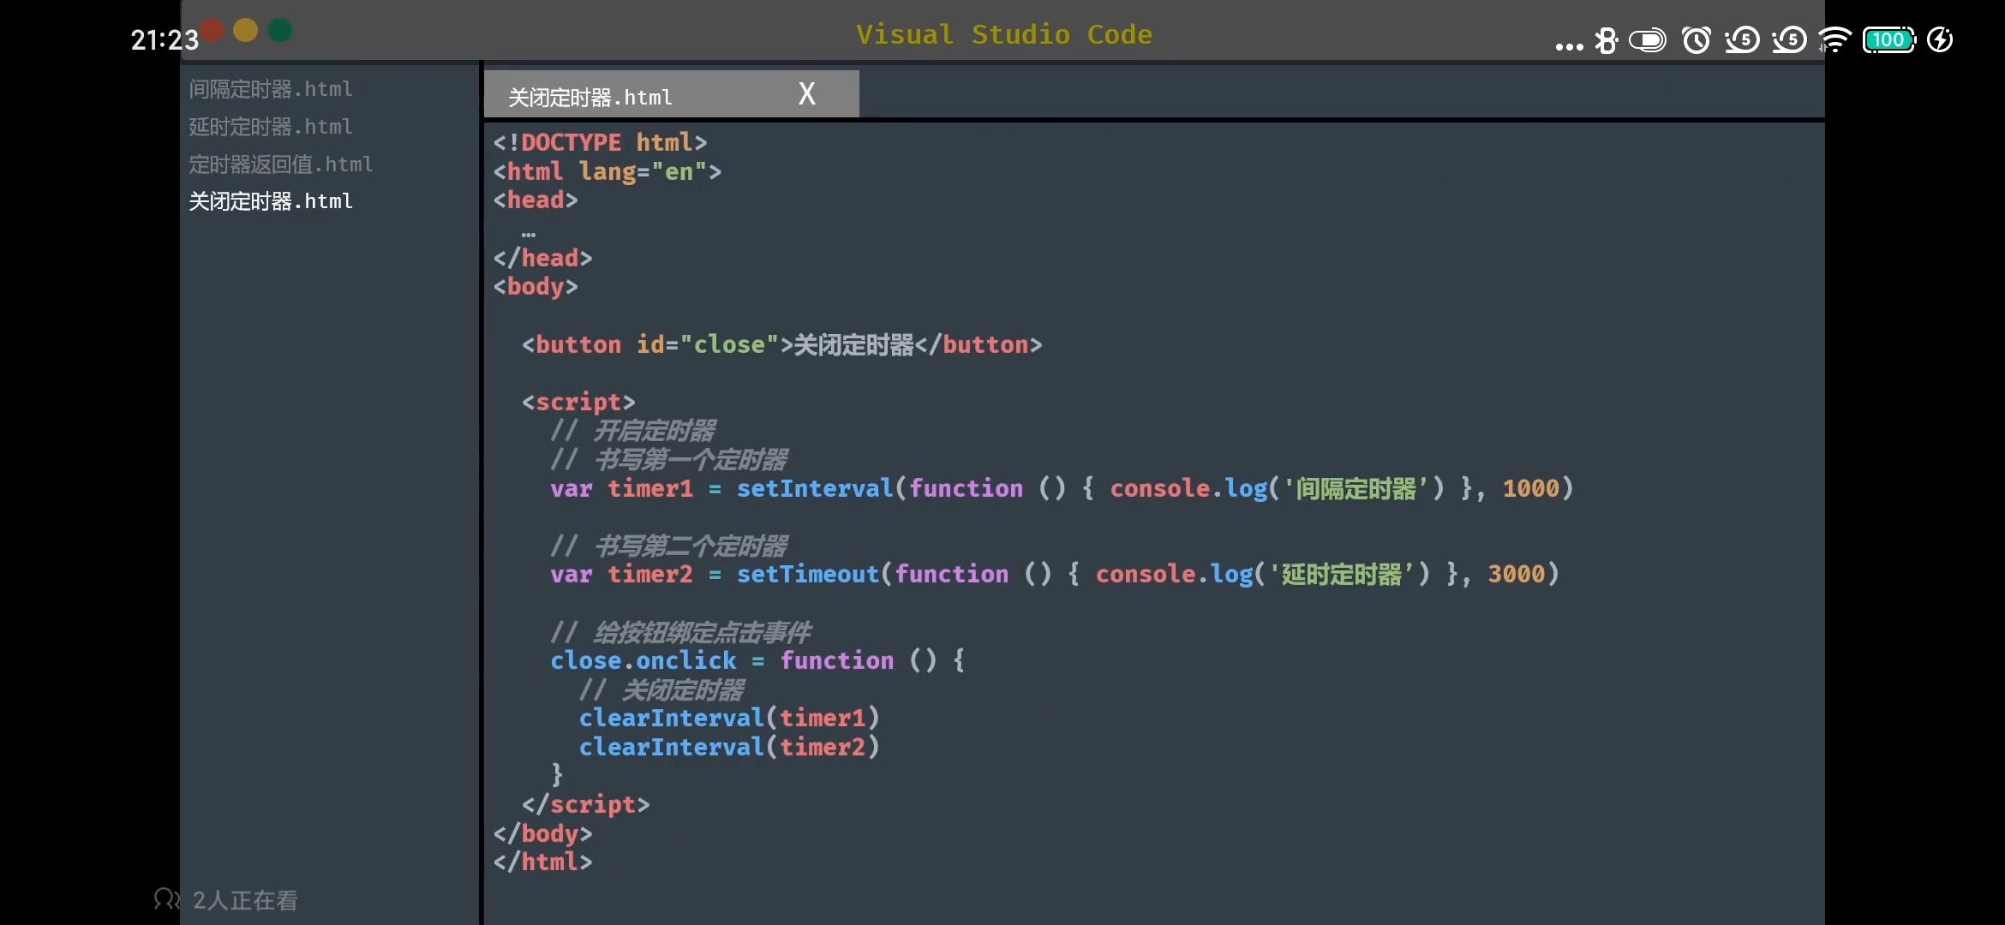Screen dimensions: 2005x925
Task: Click the Visual Studio Code title text
Action: coord(1003,34)
